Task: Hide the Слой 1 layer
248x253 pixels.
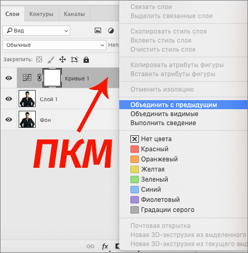Action: [x=9, y=99]
